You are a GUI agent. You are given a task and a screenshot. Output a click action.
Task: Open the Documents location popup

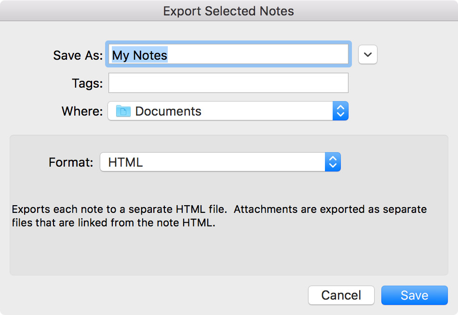[x=228, y=111]
